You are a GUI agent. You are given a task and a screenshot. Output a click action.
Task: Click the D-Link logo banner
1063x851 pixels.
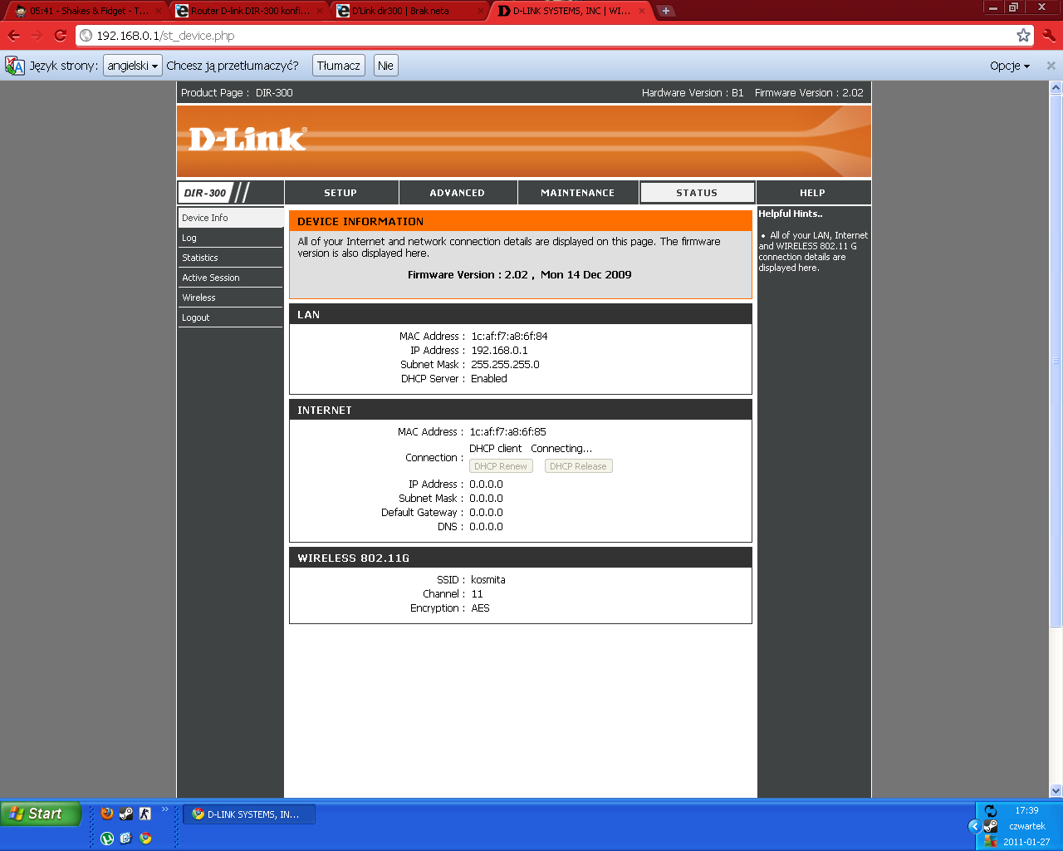click(x=524, y=140)
